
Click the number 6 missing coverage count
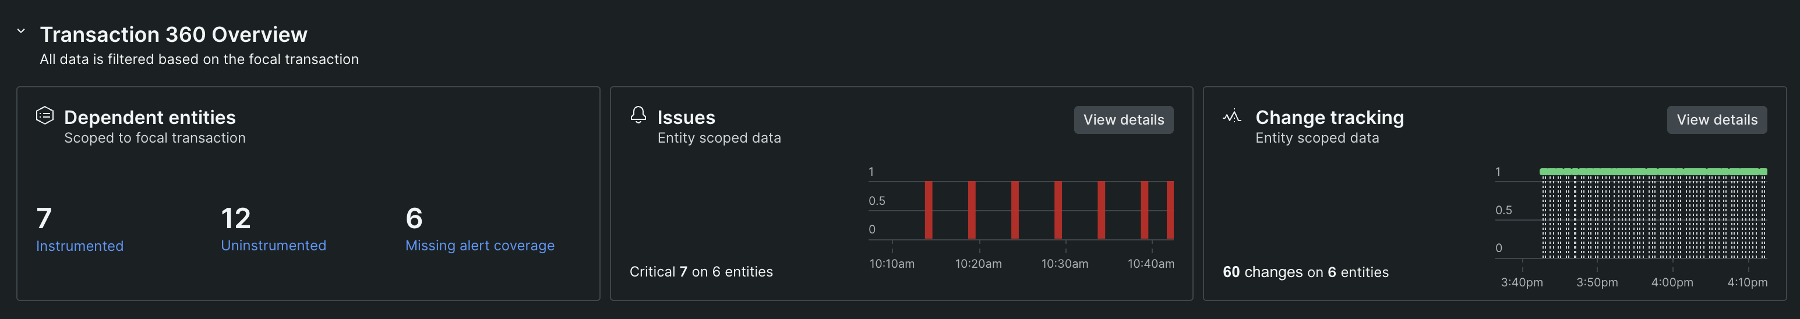(414, 218)
